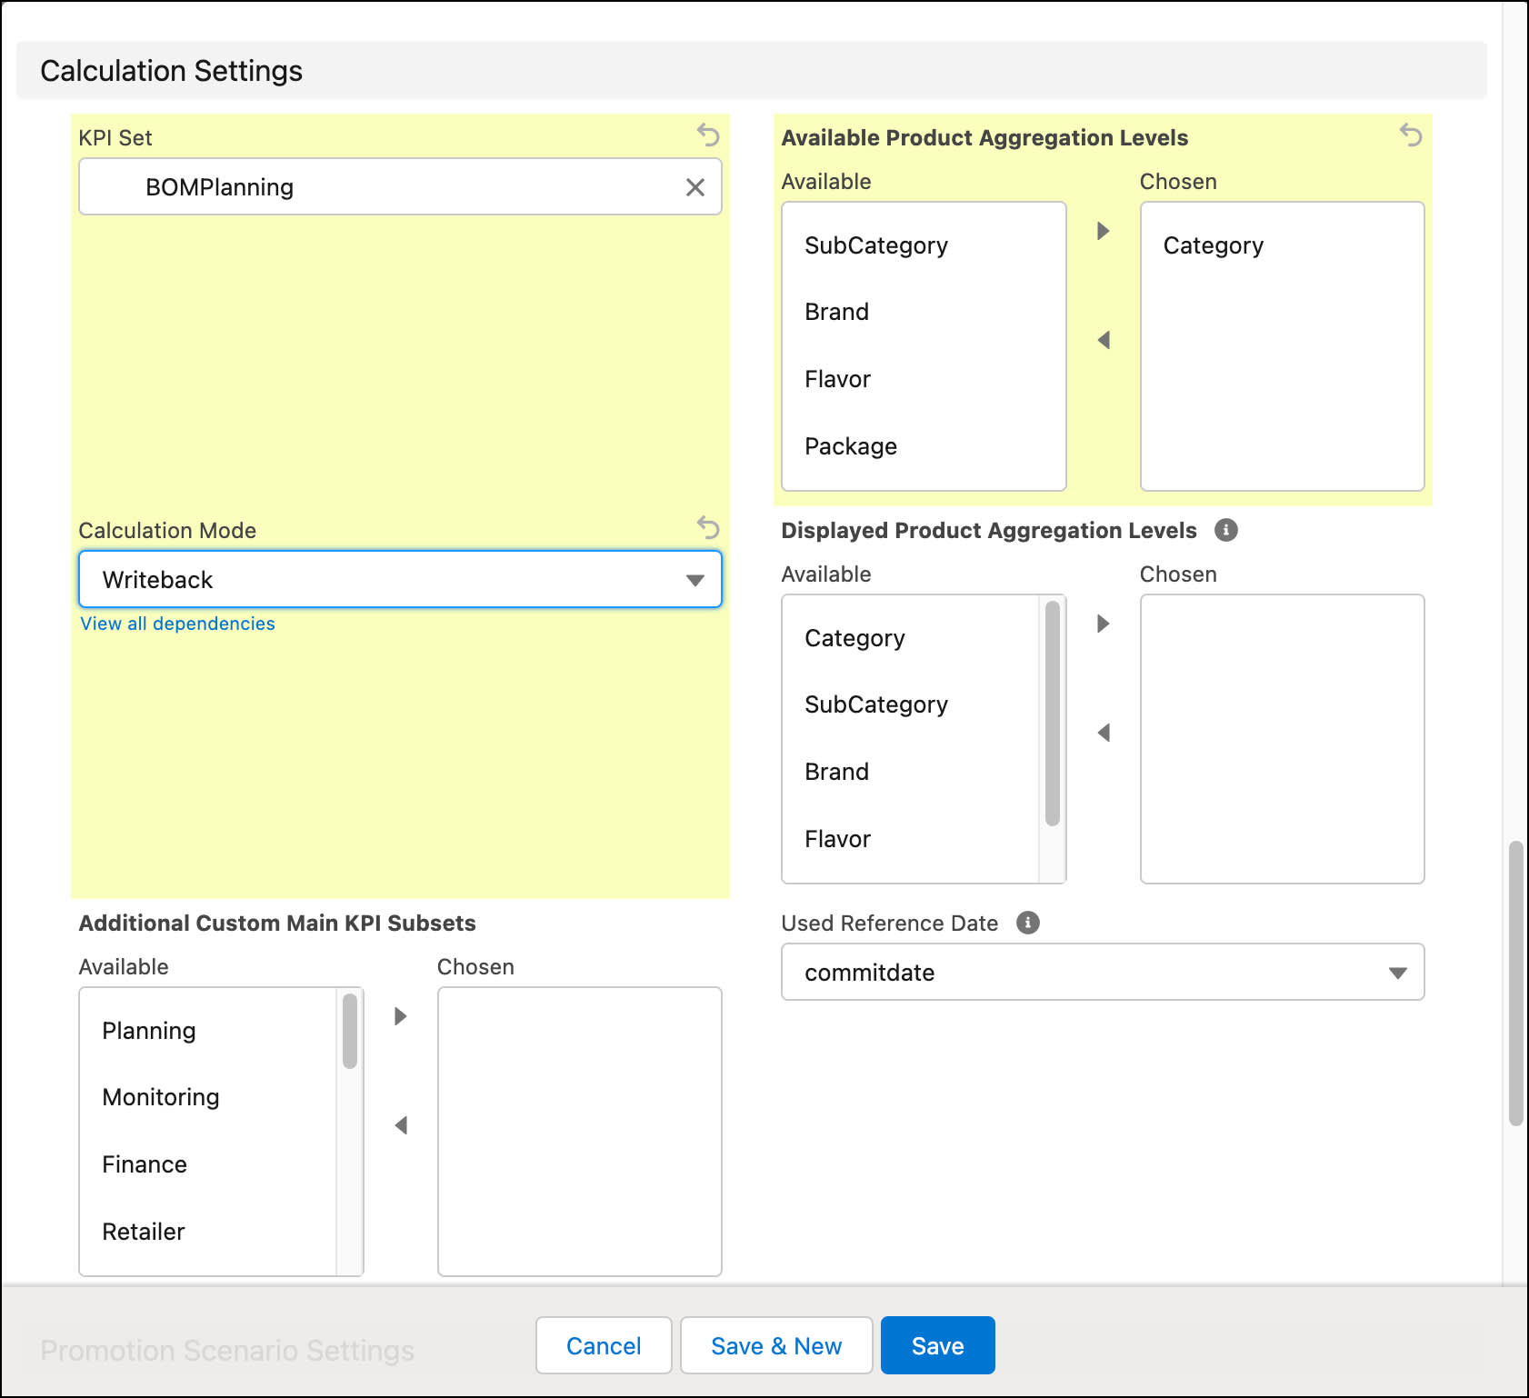Select Brand in Available Product Aggregation Levels

[924, 312]
